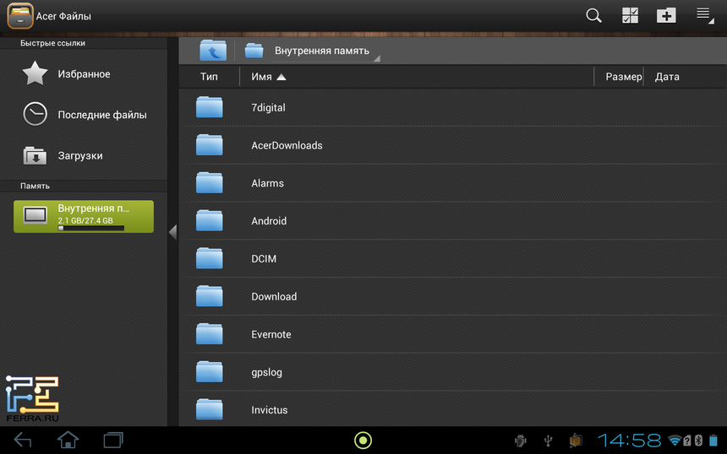This screenshot has width=727, height=454.
Task: Open the Android debug notification icon
Action: [521, 440]
